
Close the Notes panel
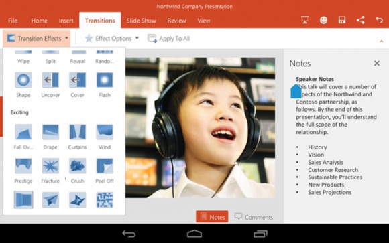377,63
